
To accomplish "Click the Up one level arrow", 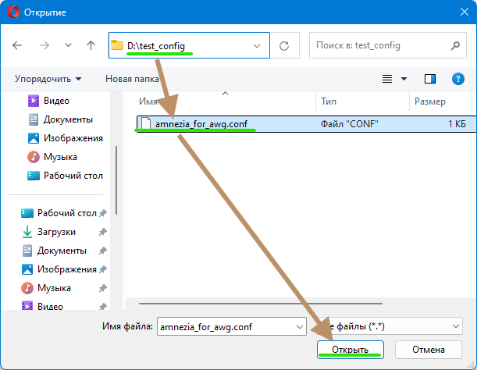I will coord(91,46).
